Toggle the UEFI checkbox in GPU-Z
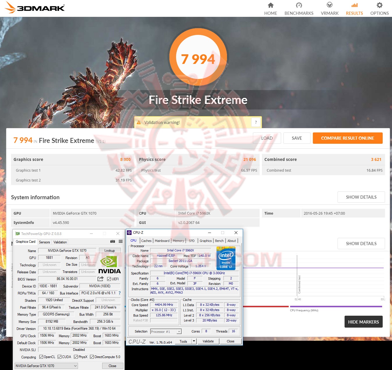Screen dimensions: 392x370 coord(109,279)
